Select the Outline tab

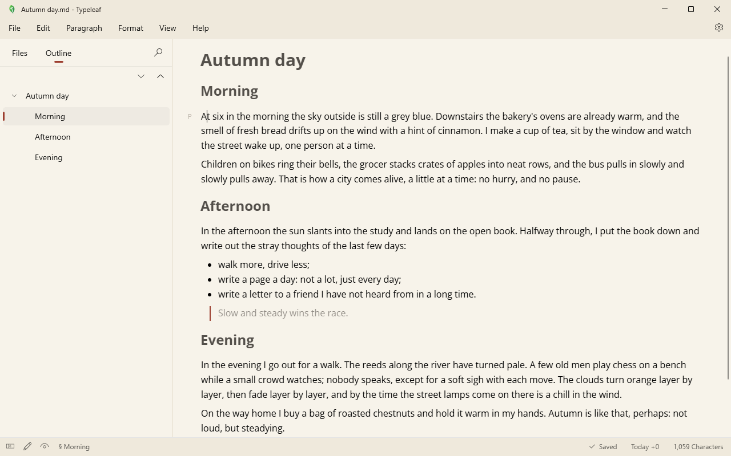coord(58,53)
